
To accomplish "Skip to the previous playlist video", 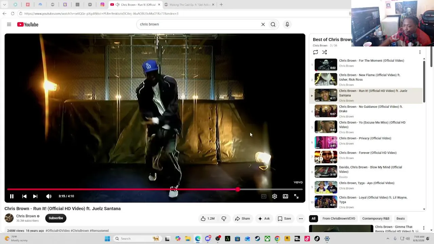I will 24,196.
